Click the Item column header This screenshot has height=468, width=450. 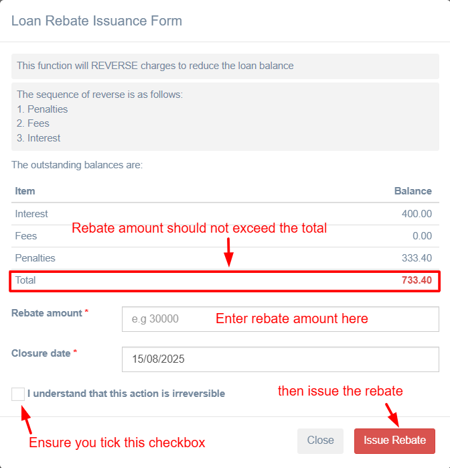(25, 191)
